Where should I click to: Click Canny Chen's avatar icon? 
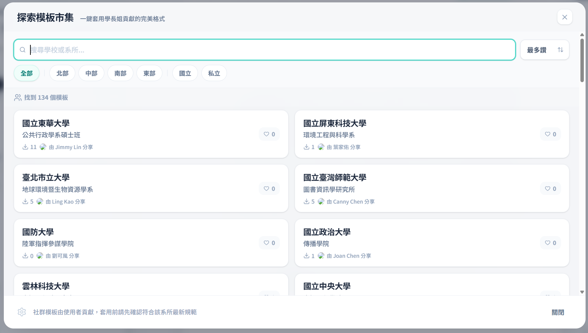click(321, 202)
